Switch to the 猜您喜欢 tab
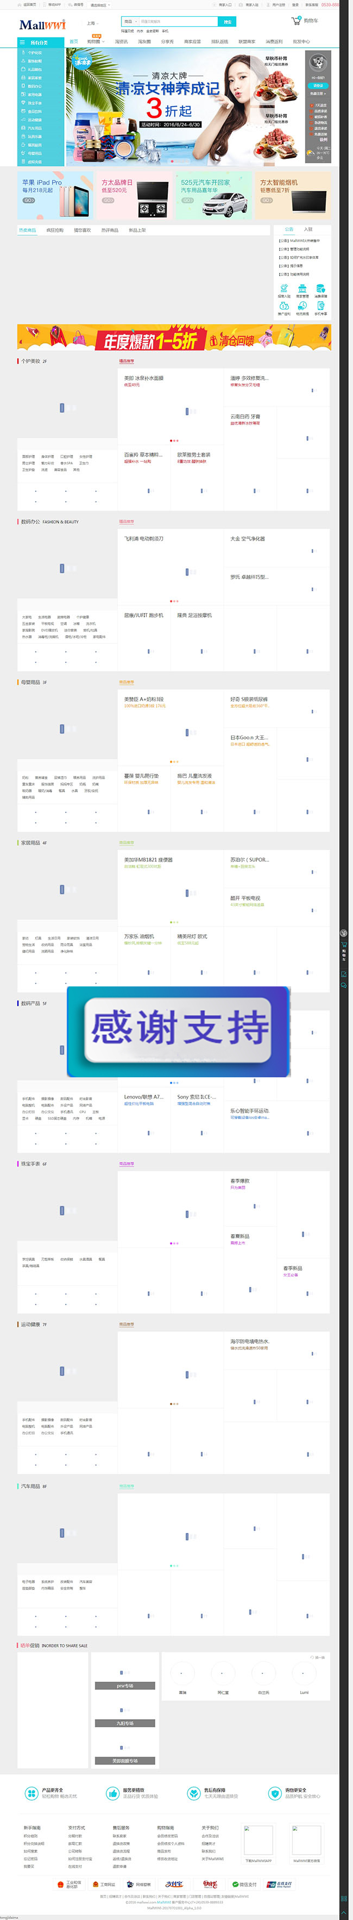 [x=83, y=230]
